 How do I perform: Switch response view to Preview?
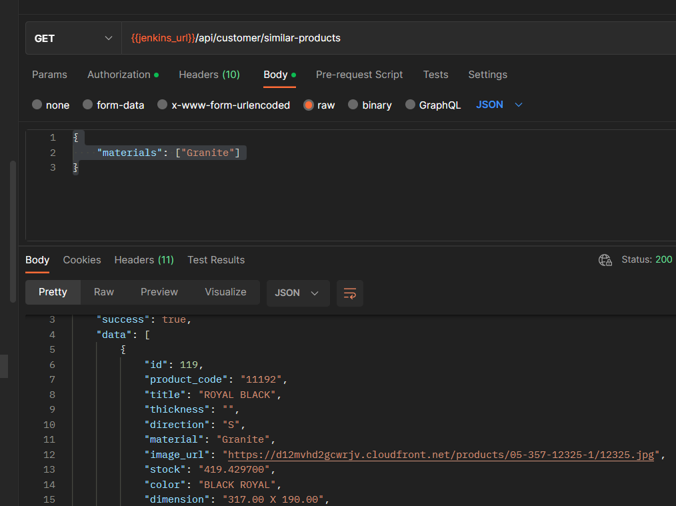[159, 292]
